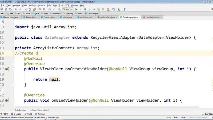Open the Build menu
213x120 pixels.
point(49,5)
